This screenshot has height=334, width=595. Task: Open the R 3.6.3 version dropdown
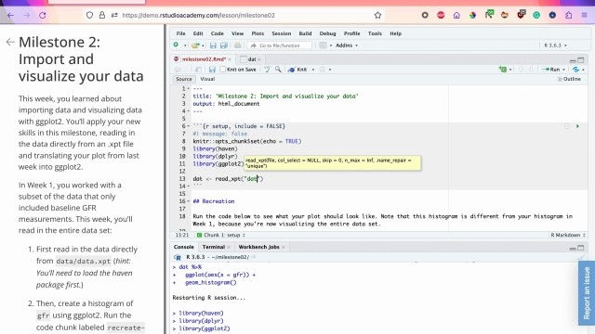(555, 45)
